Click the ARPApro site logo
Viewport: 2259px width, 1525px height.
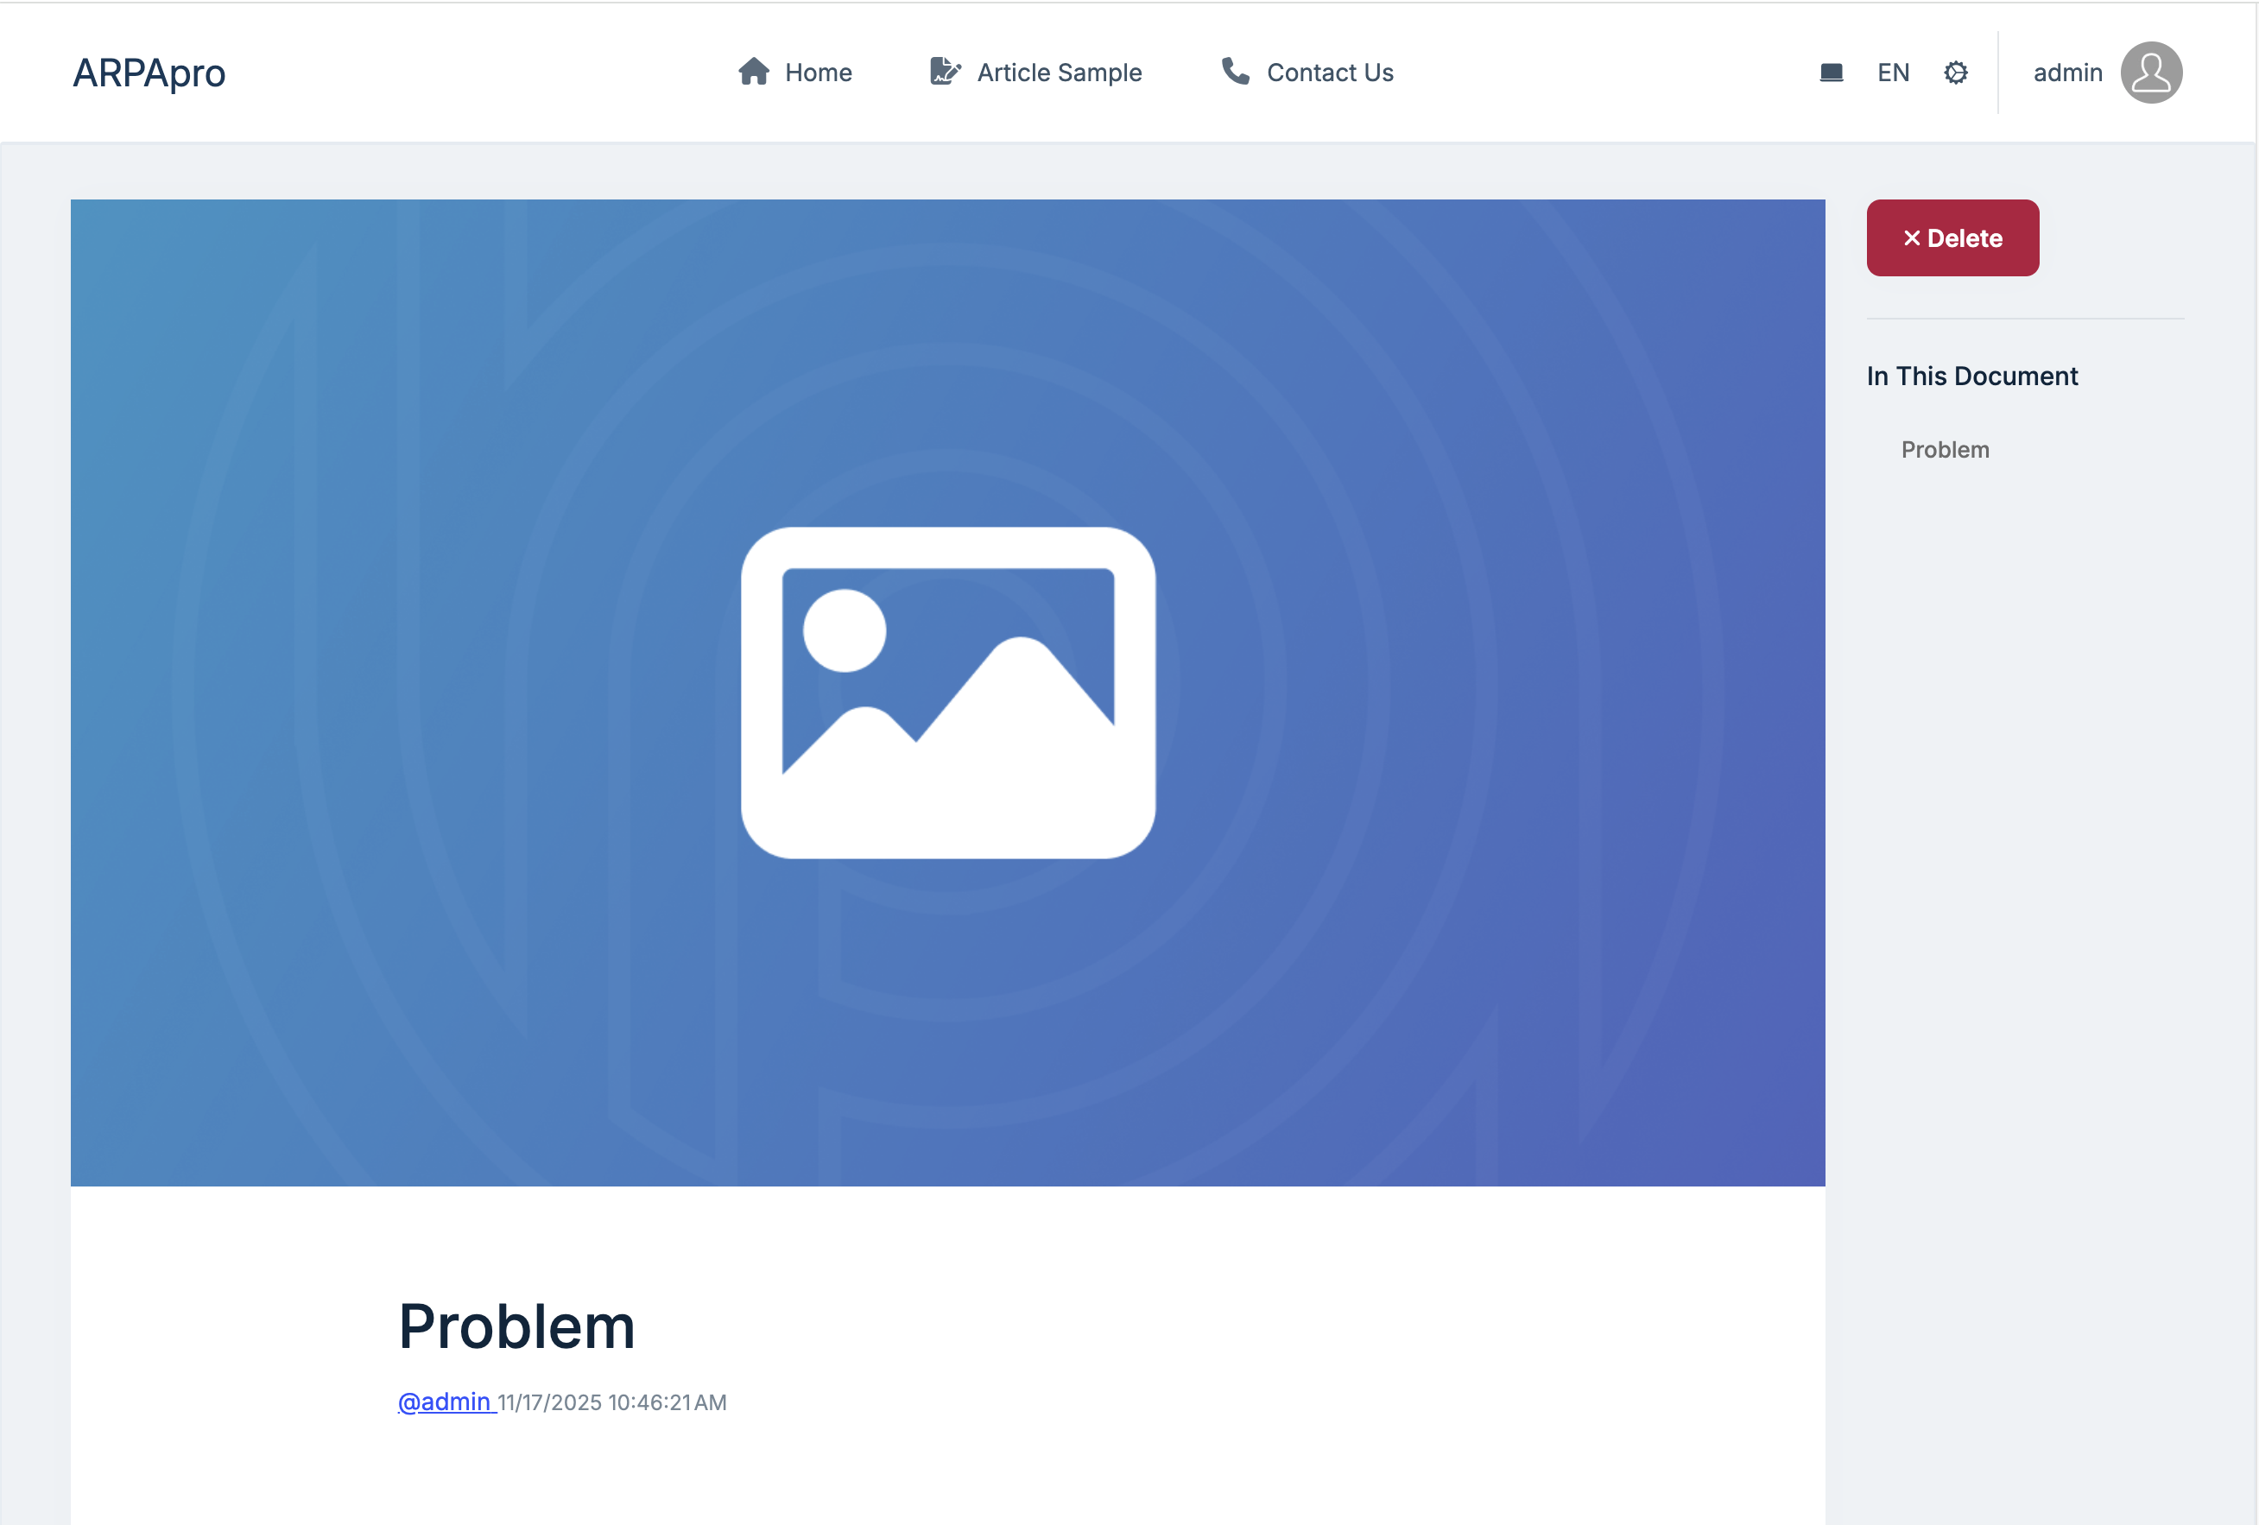[x=149, y=73]
